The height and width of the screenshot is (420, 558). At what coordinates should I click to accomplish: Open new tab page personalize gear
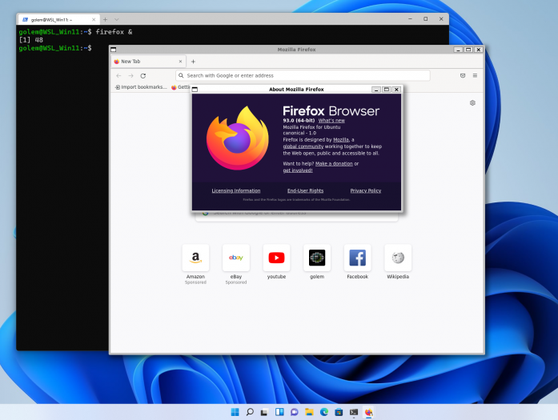472,102
